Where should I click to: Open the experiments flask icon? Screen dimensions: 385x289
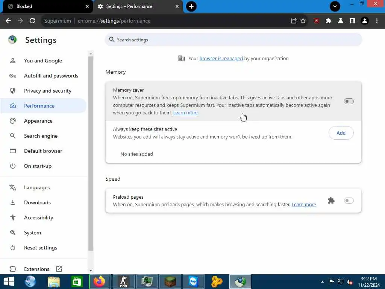341,21
